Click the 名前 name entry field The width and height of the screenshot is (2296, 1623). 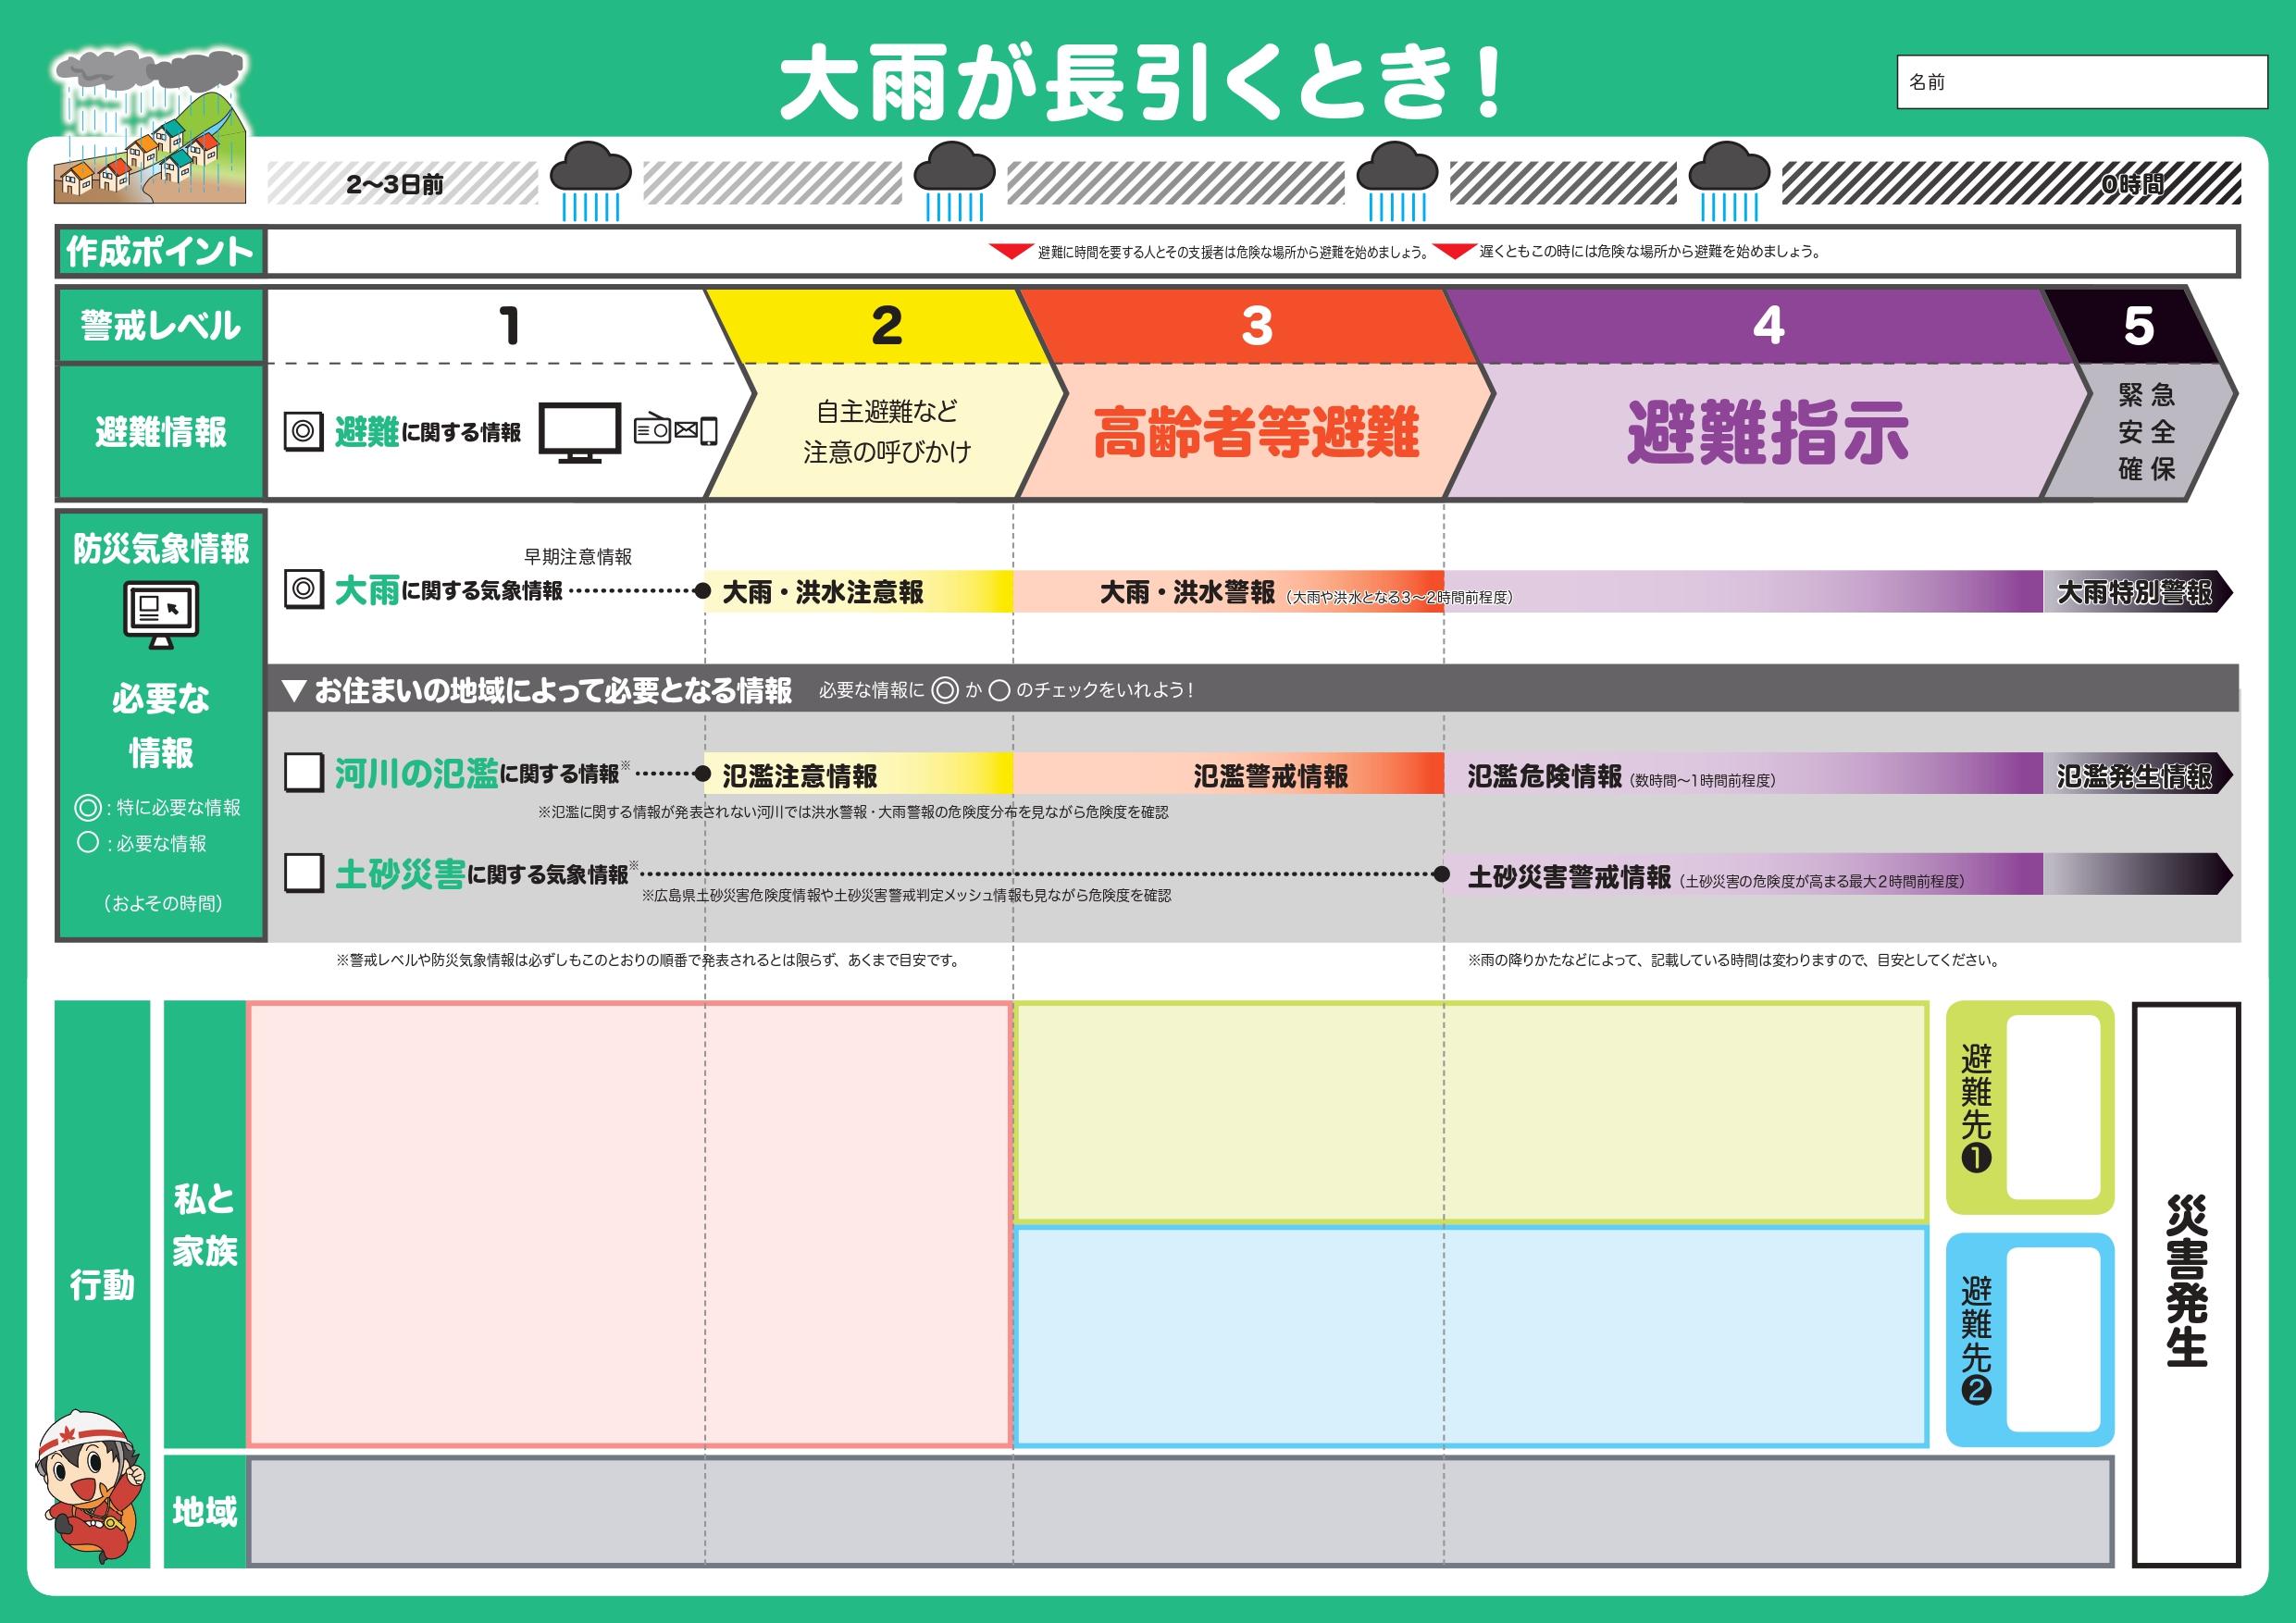click(x=2082, y=82)
